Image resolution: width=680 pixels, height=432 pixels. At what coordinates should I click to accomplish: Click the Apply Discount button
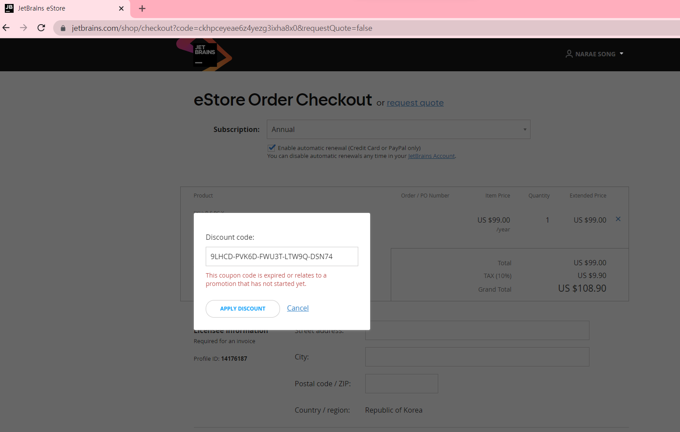[243, 309]
